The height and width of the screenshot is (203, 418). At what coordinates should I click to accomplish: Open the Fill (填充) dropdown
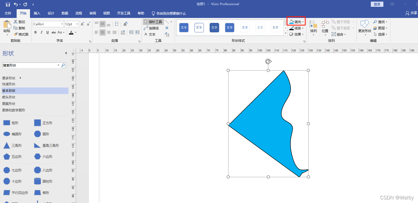pos(296,22)
